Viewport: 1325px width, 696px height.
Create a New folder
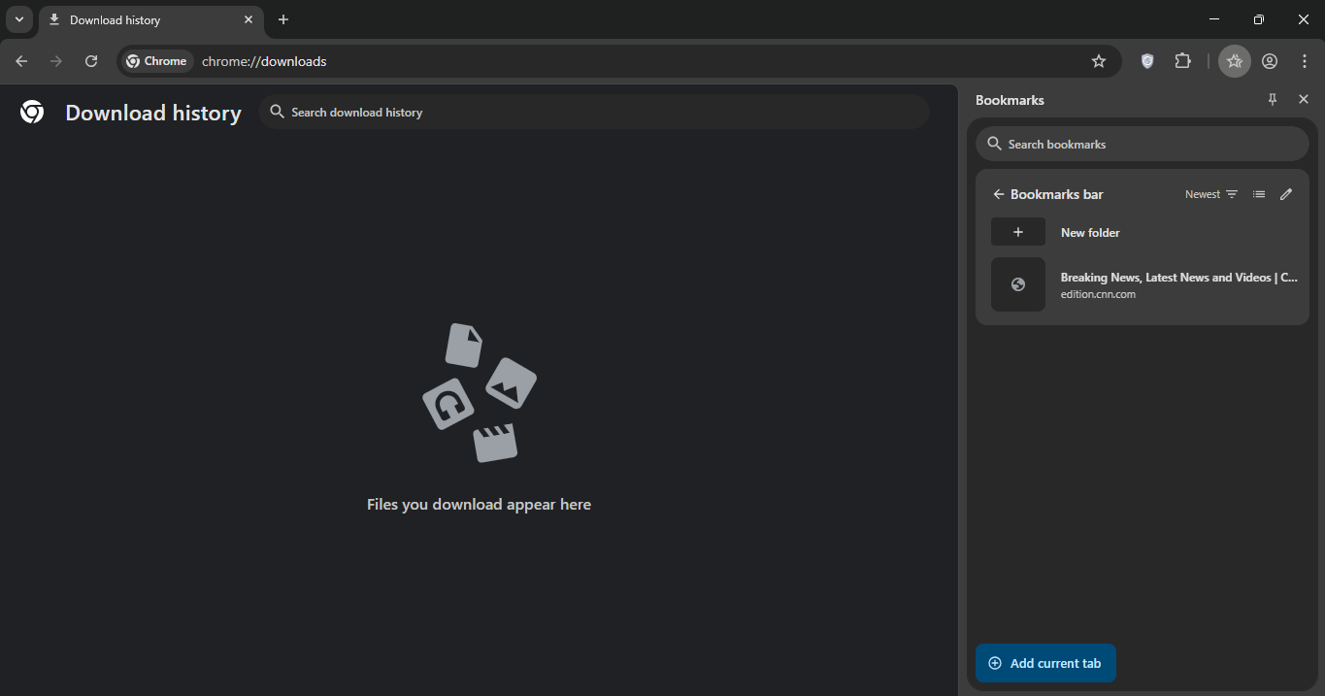[1143, 232]
